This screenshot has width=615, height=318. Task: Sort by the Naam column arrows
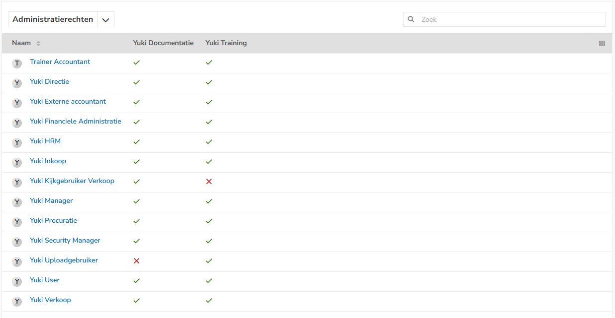[x=38, y=44]
